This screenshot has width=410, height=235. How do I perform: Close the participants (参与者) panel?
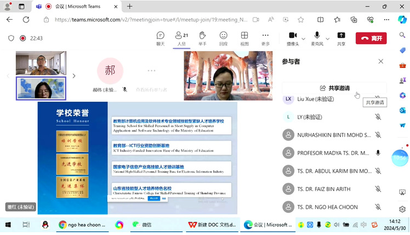pyautogui.click(x=381, y=61)
